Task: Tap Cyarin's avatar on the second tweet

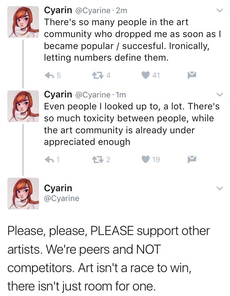Action: pos(23,106)
